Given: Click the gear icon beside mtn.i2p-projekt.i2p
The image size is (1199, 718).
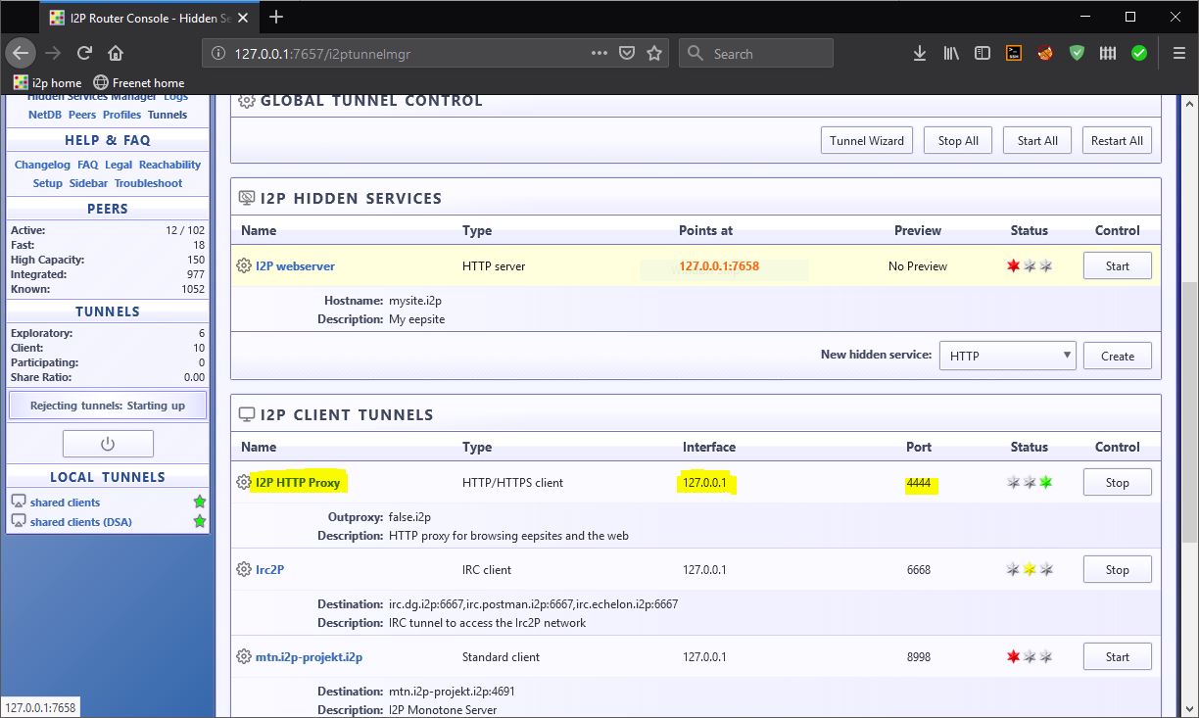Looking at the screenshot, I should [x=244, y=656].
